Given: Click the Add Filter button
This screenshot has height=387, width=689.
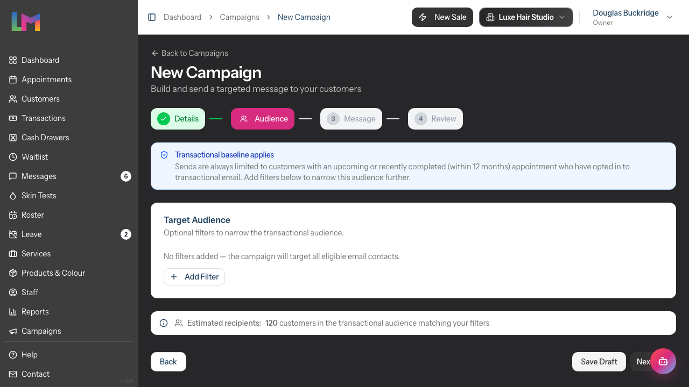Looking at the screenshot, I should [x=194, y=277].
